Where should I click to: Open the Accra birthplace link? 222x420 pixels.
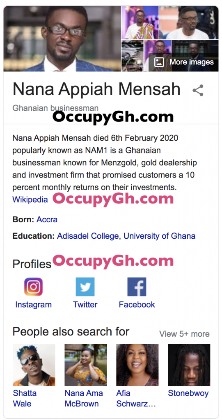pos(47,220)
